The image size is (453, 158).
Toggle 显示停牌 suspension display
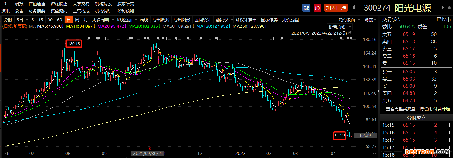pyautogui.click(x=269, y=20)
